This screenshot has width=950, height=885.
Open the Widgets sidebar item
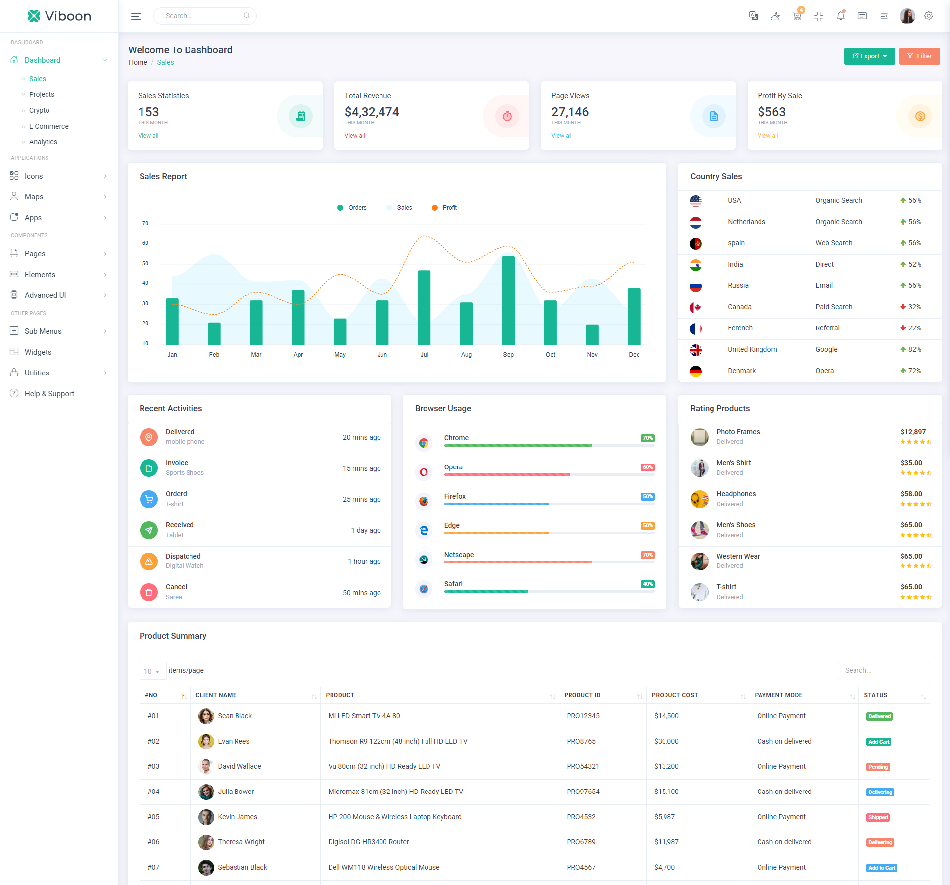38,352
